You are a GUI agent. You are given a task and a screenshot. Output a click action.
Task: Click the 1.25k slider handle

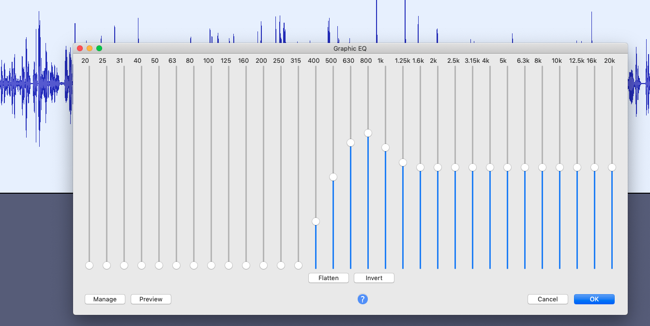pos(403,162)
